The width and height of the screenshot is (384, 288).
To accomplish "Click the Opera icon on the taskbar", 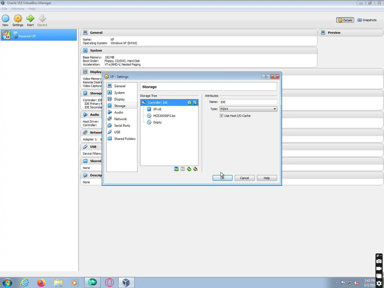I will point(109,283).
